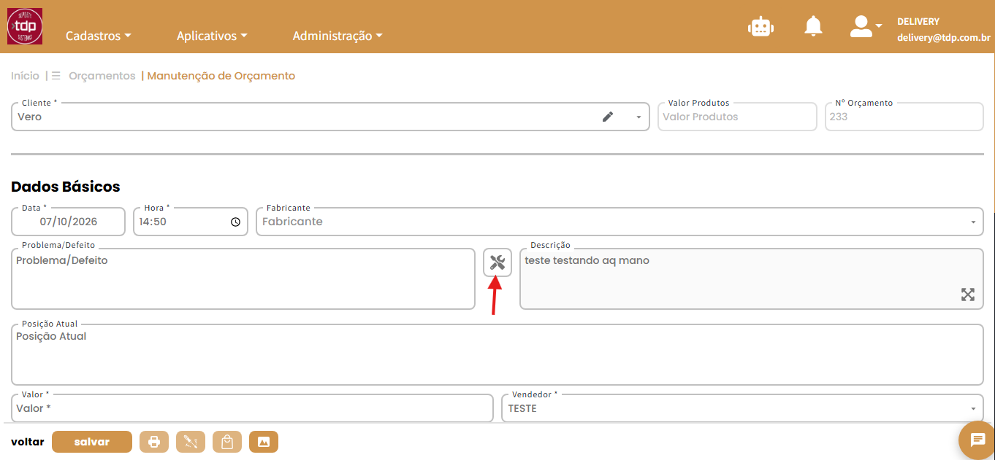Click the voltar link

click(x=28, y=442)
